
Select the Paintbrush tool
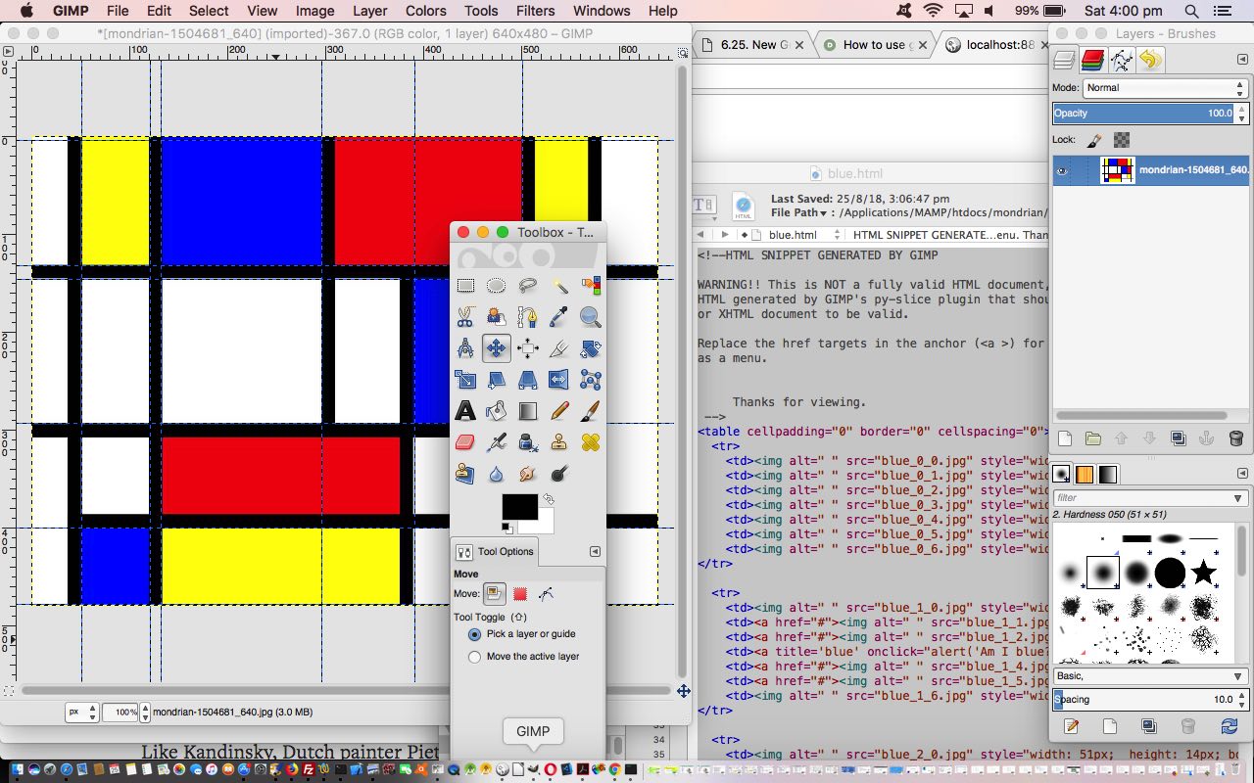click(x=590, y=411)
